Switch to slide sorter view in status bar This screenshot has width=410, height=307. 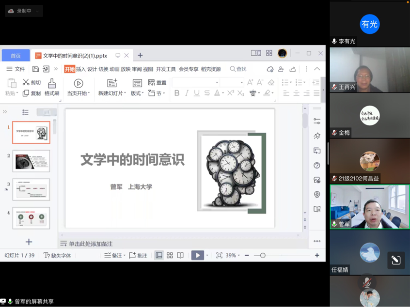(x=170, y=255)
